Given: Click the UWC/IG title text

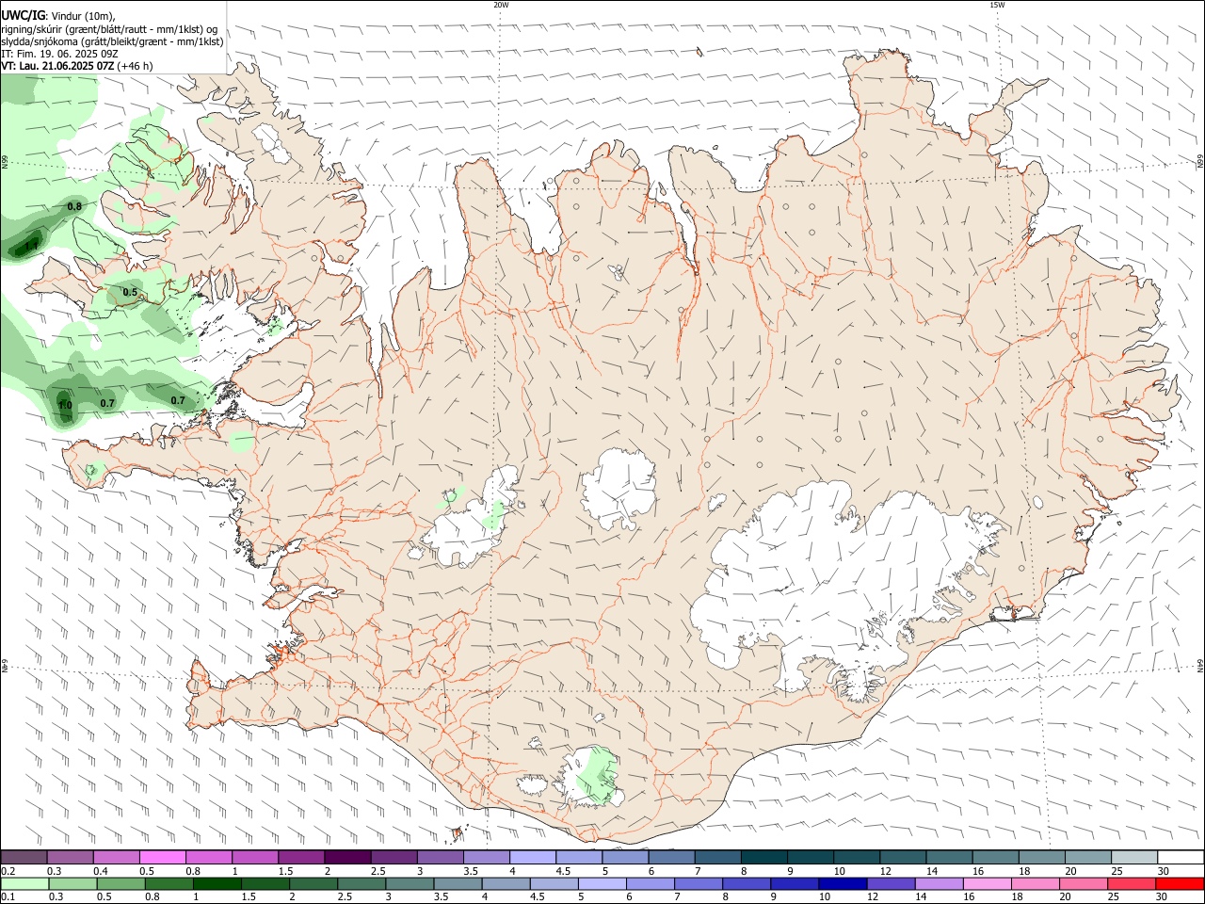Looking at the screenshot, I should point(23,15).
